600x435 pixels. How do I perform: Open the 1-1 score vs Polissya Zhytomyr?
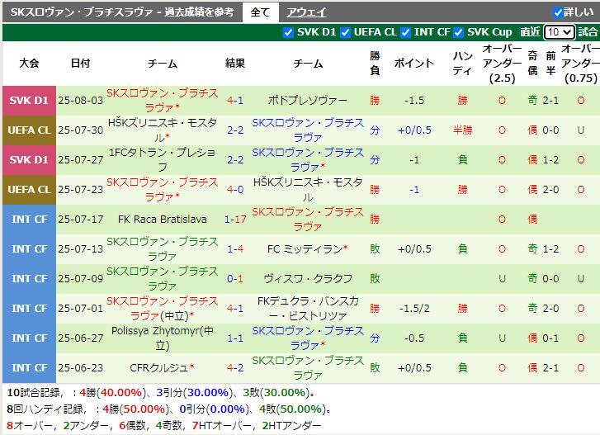(235, 338)
